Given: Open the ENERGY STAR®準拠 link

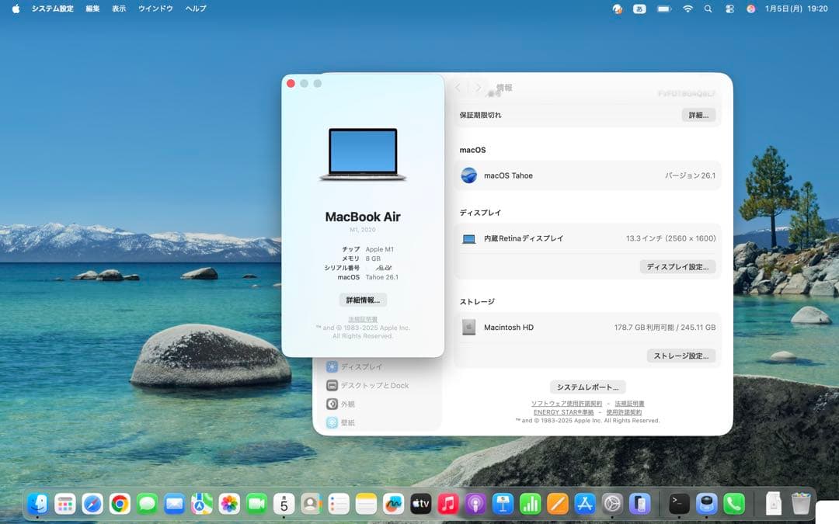Looking at the screenshot, I should click(x=563, y=412).
